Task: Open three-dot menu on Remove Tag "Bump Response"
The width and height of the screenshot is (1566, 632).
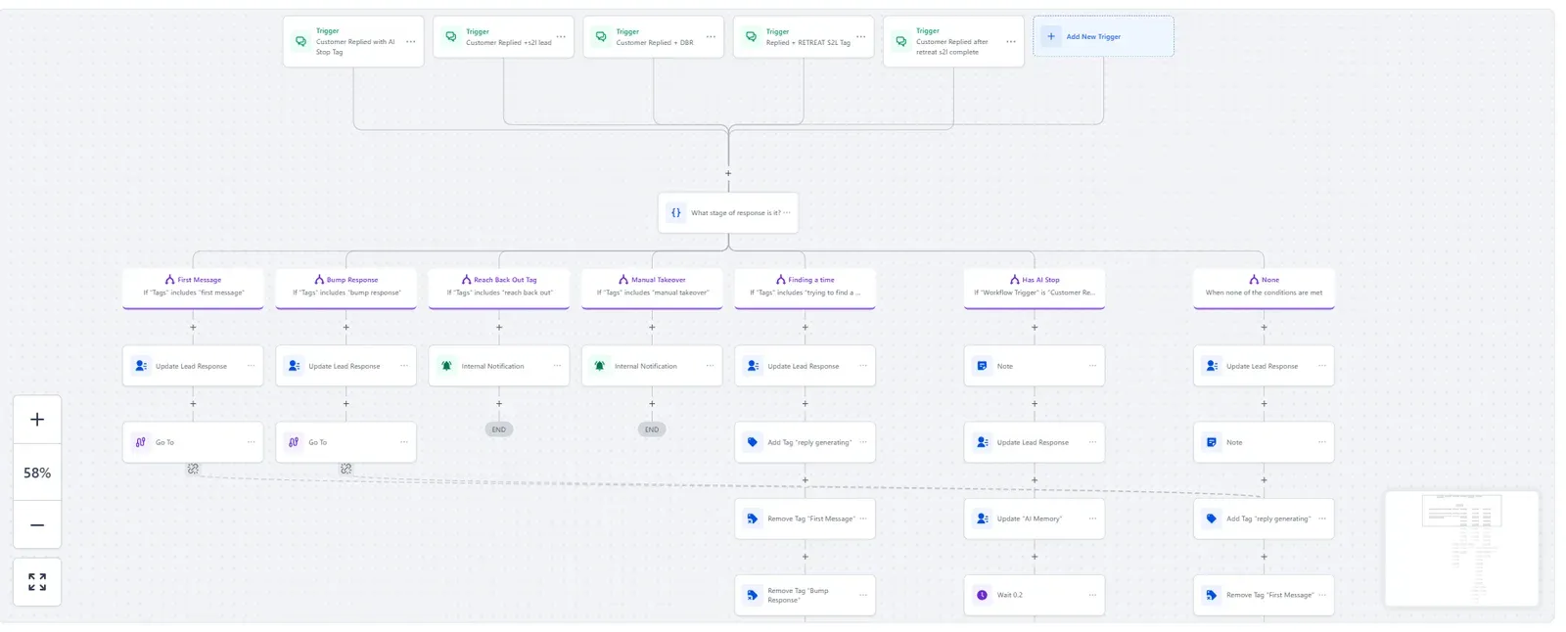Action: [x=863, y=595]
